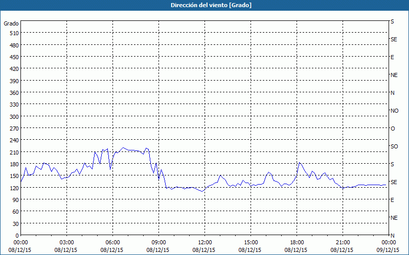Select the "O" compass label on the right axis

coord(393,129)
